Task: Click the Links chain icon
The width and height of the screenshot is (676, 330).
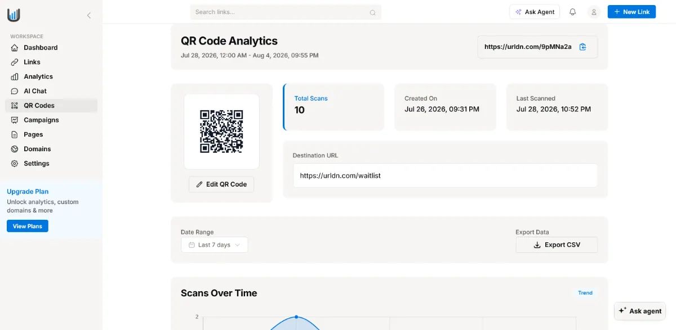Action: coord(15,62)
